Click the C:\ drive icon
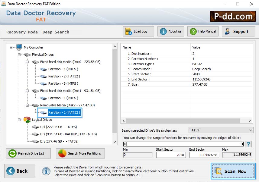Viewport: 259px width, 182px height. pos(35,127)
